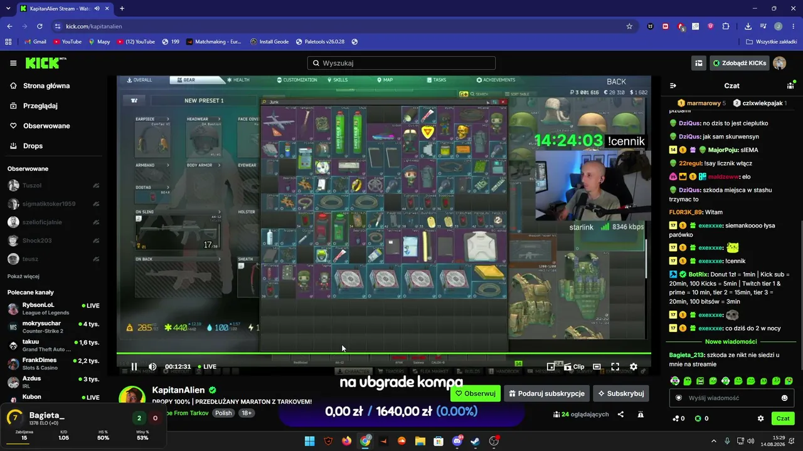Open the Chrome three-dot menu
This screenshot has height=451, width=803.
pos(792,26)
